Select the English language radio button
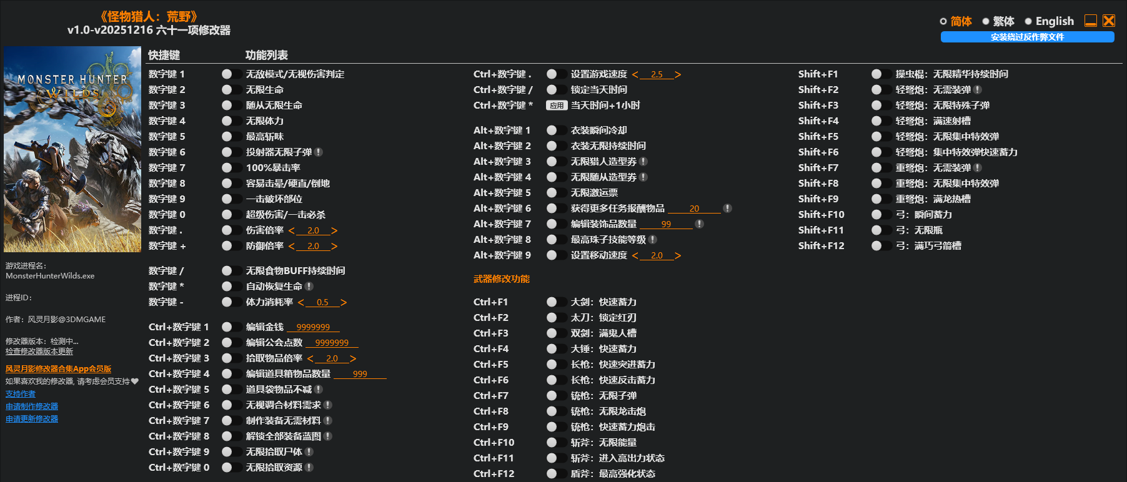1127x482 pixels. pos(1028,21)
